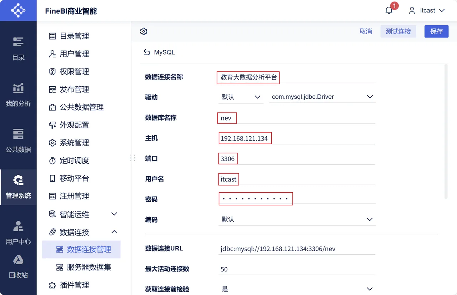Image resolution: width=457 pixels, height=295 pixels.
Task: Click the 权限管理 shield icon
Action: [x=52, y=72]
